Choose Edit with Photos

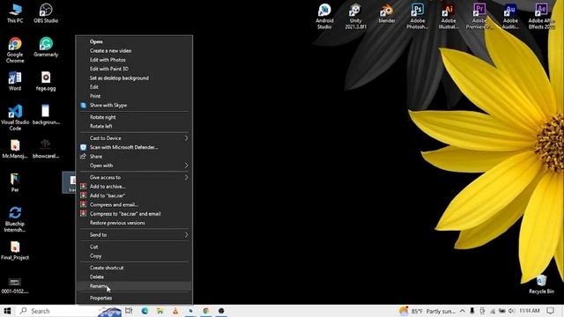pos(134,60)
